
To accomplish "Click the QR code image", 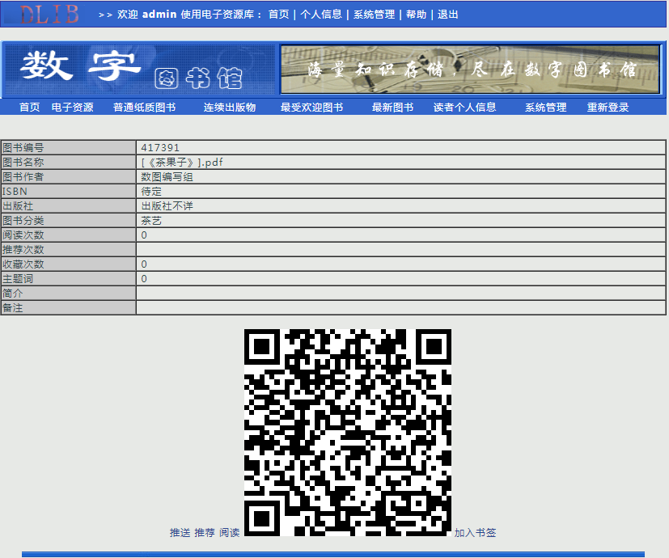I will (x=347, y=432).
